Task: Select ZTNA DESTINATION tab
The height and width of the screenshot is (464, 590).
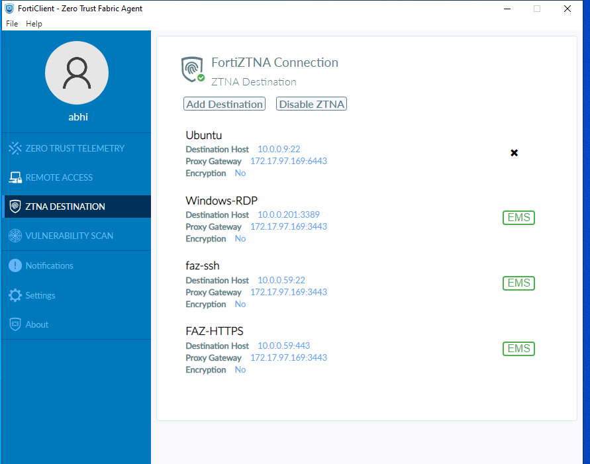Action: click(x=76, y=207)
